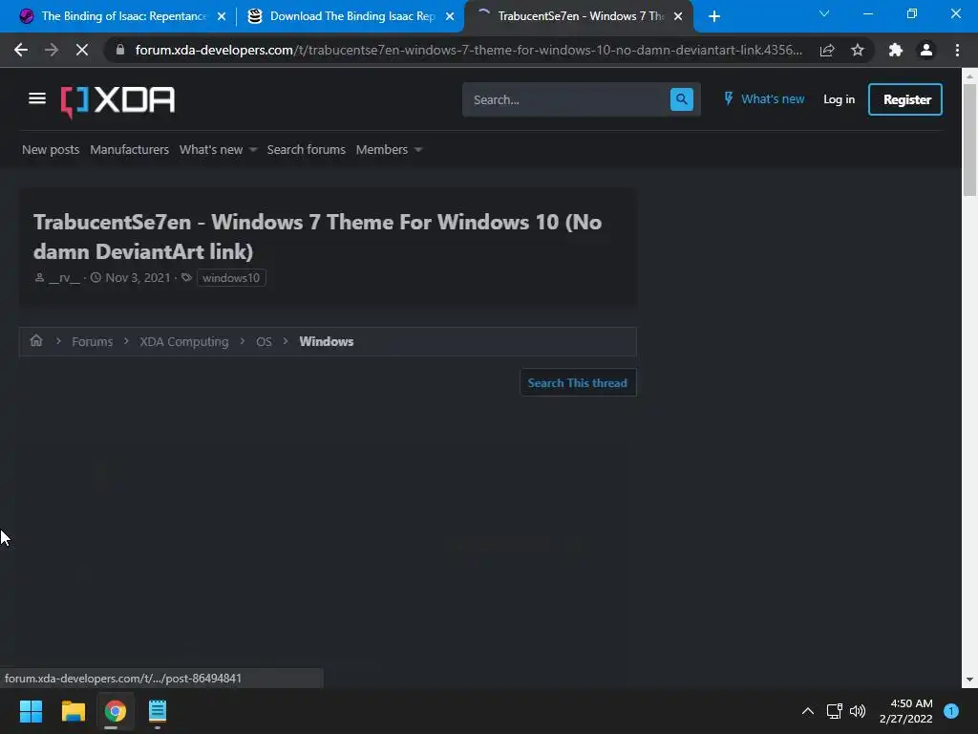
Task: Open the XDA hamburger menu
Action: point(37,98)
